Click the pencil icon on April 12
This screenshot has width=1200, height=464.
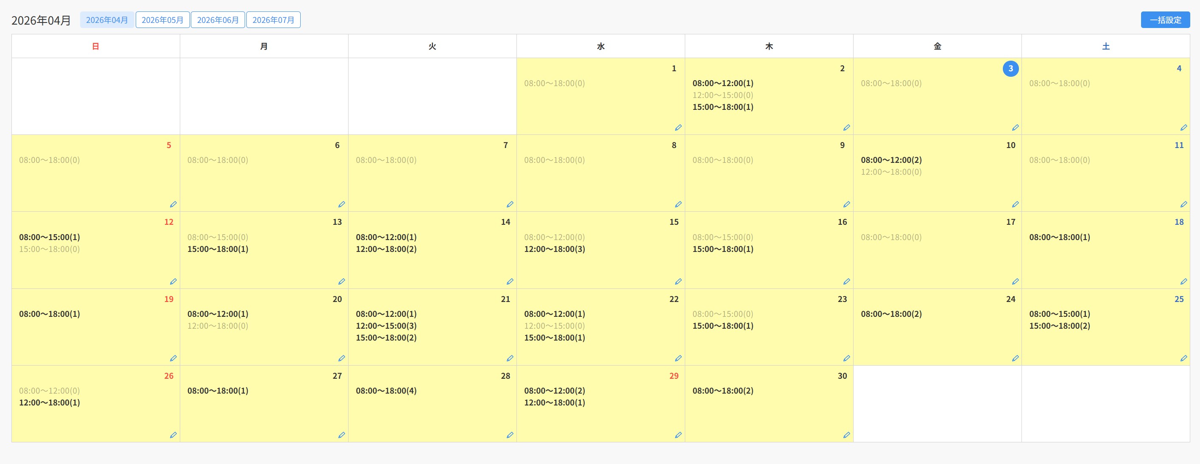(173, 281)
